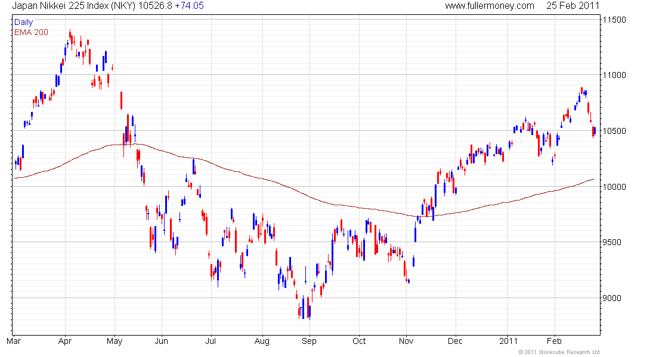Click the chart date 25 Feb 2011
Image resolution: width=656 pixels, height=357 pixels.
coord(573,6)
